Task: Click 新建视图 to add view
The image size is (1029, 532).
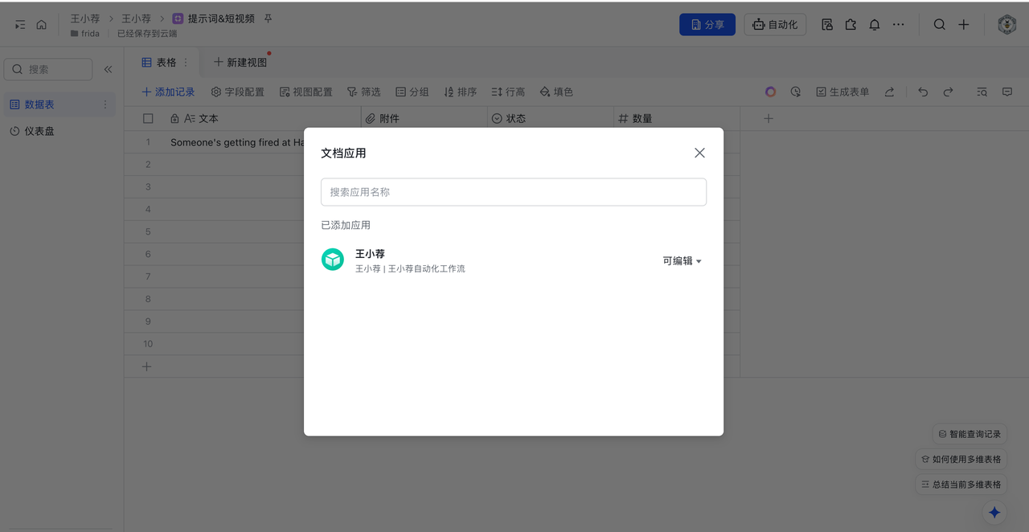Action: pyautogui.click(x=240, y=63)
